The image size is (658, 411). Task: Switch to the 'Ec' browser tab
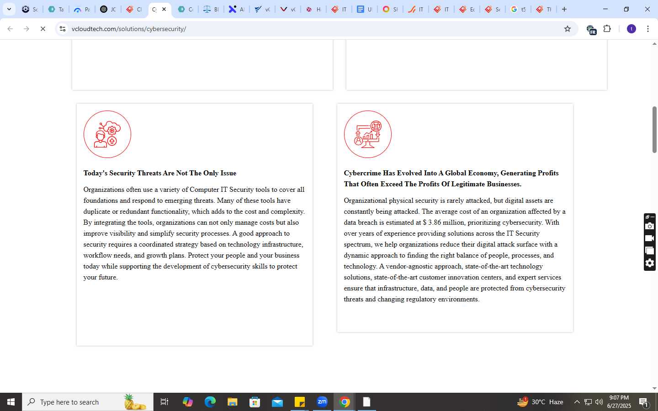tap(467, 9)
